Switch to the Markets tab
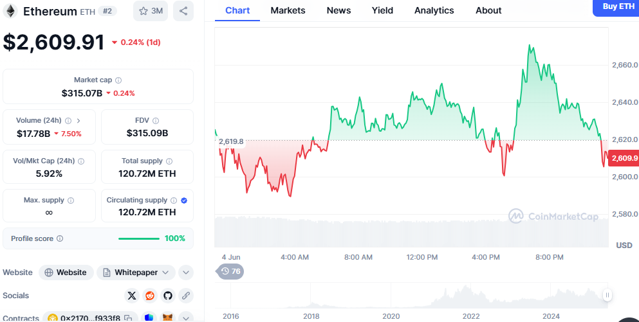The height and width of the screenshot is (322, 639). tap(288, 10)
